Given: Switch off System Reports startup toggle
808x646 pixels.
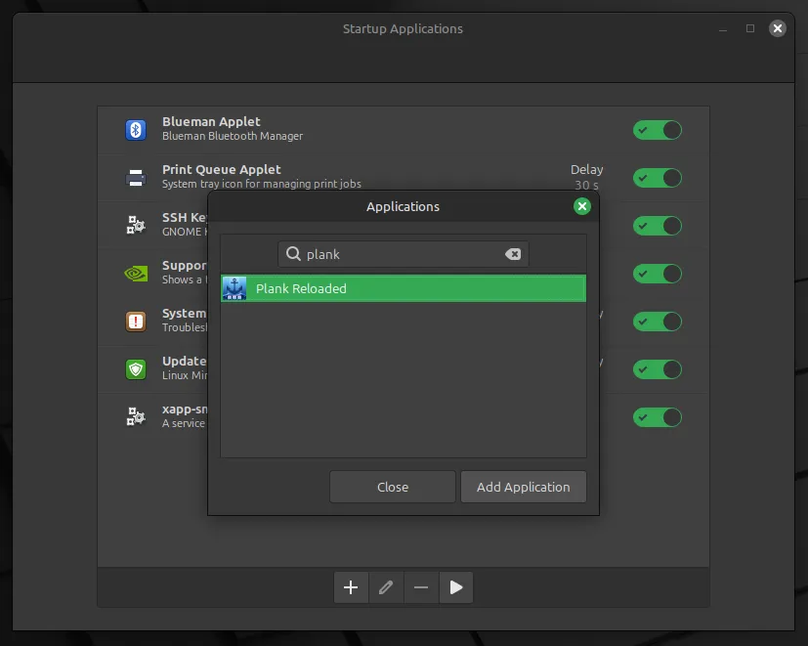Looking at the screenshot, I should [657, 322].
